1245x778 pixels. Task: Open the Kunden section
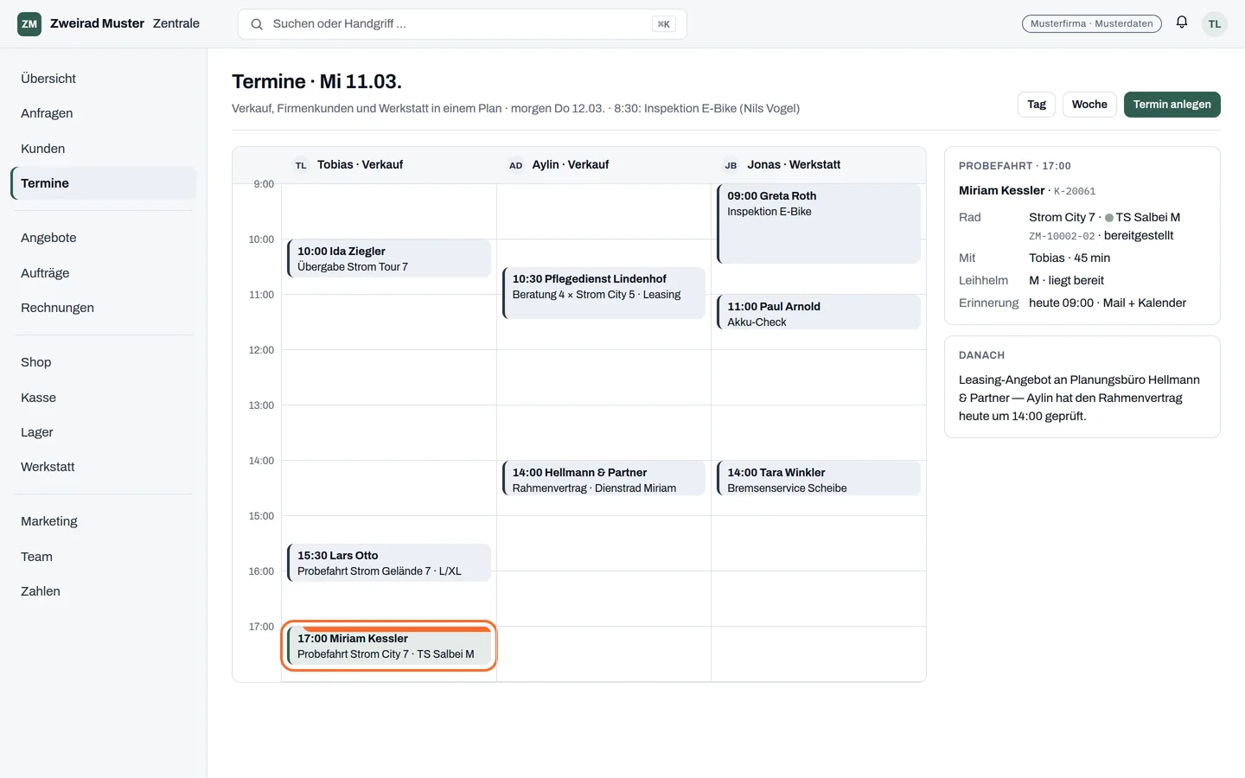104,149
